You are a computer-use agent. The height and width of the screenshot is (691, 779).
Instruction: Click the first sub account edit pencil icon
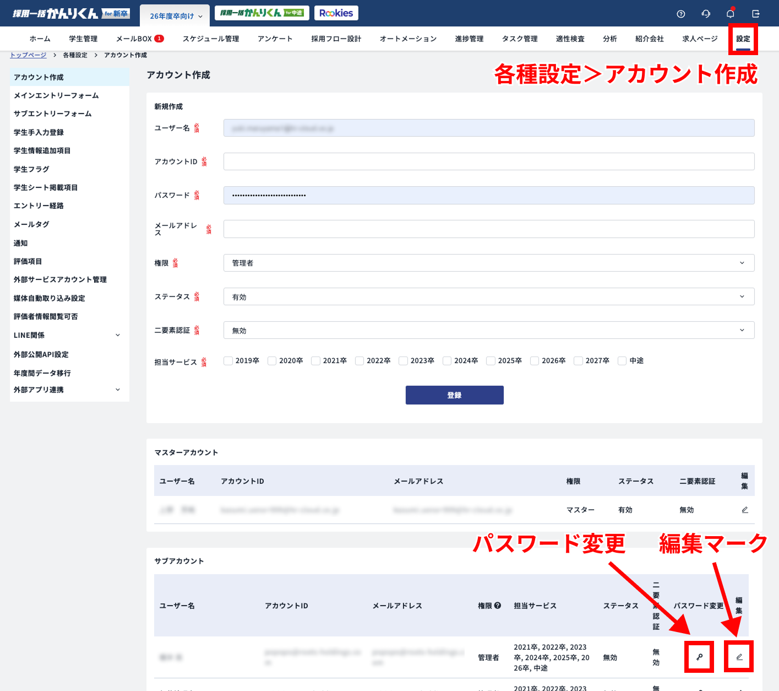tap(739, 657)
